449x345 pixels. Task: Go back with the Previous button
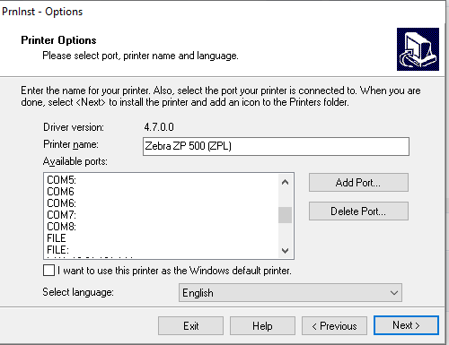[334, 326]
